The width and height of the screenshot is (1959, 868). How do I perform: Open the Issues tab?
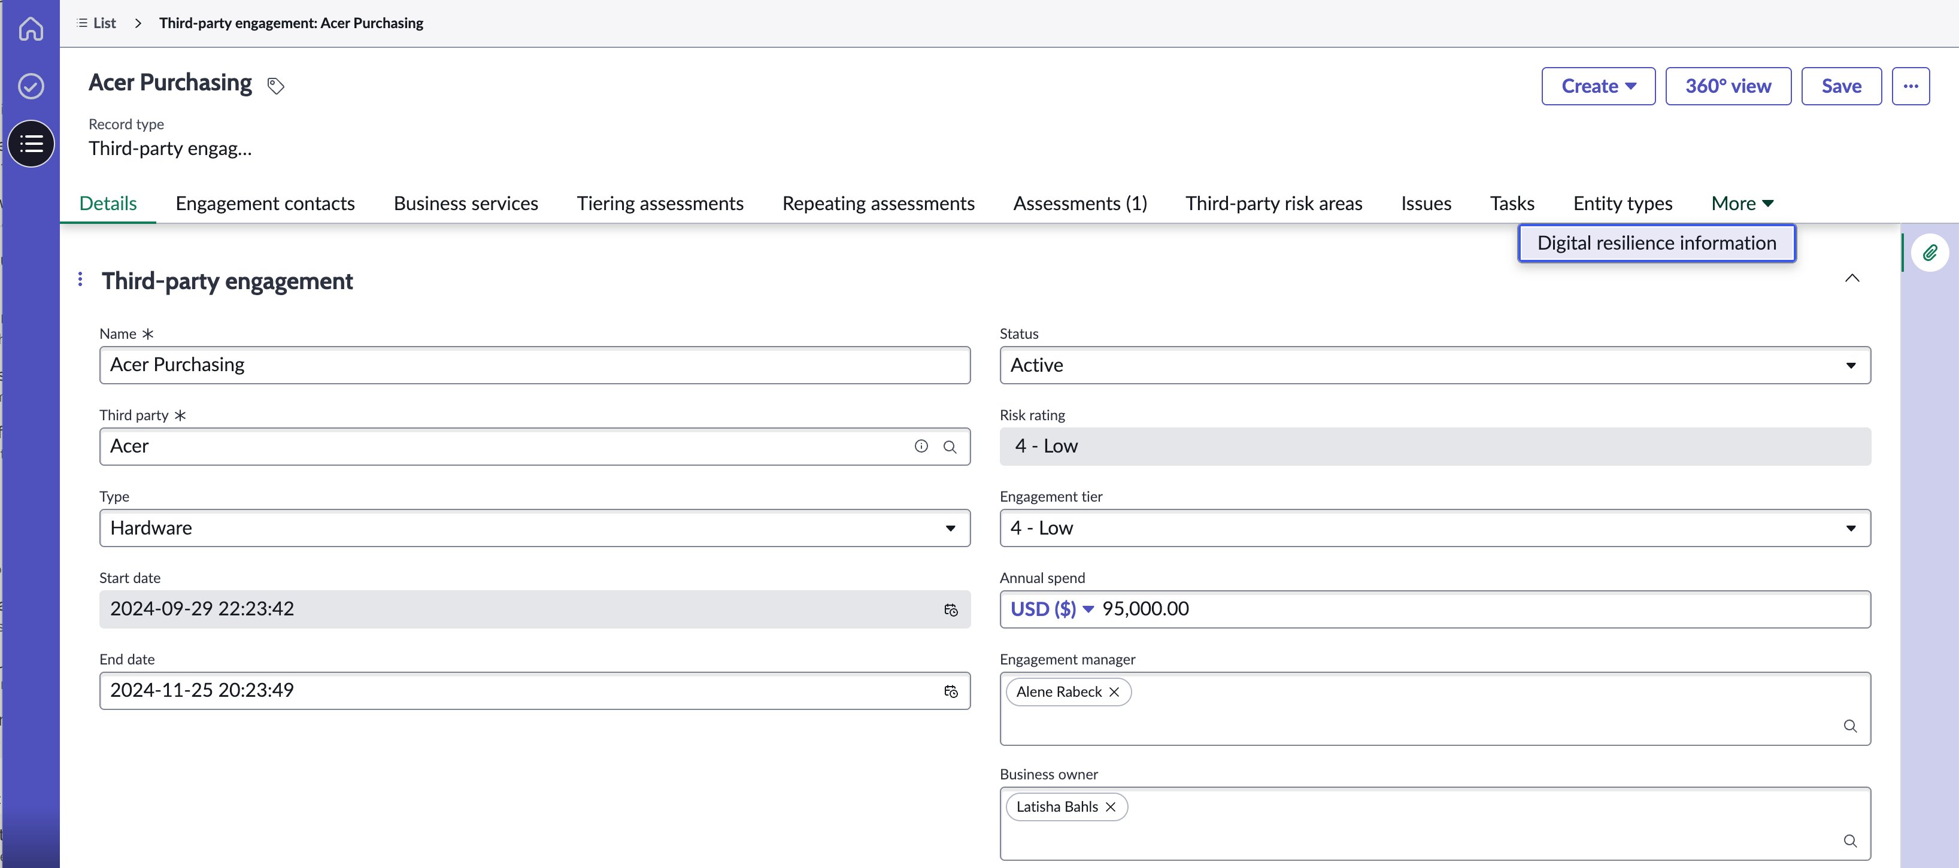[x=1426, y=203]
